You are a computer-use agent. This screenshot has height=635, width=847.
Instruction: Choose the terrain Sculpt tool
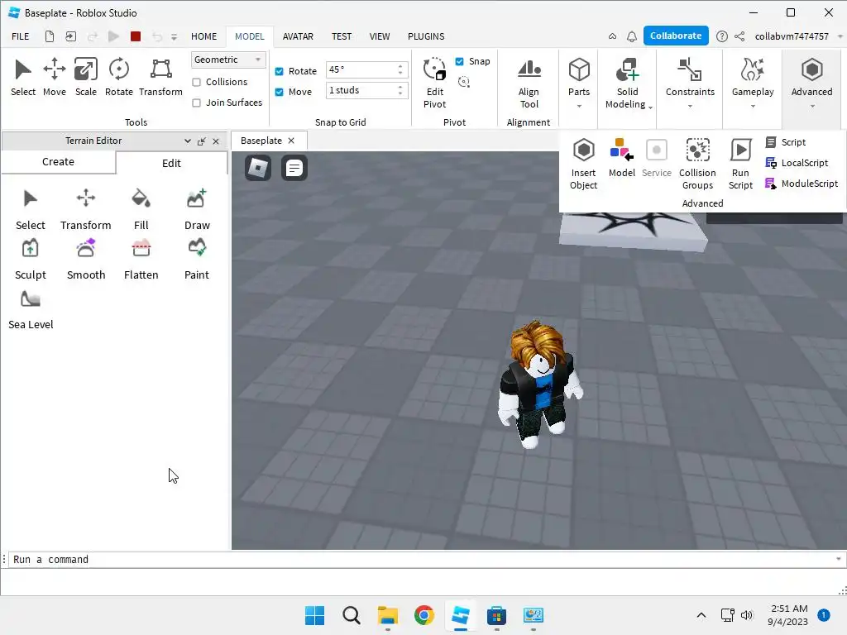[x=31, y=259]
